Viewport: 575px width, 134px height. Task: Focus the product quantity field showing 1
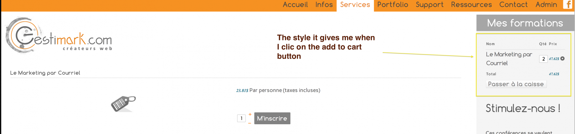[x=241, y=118]
